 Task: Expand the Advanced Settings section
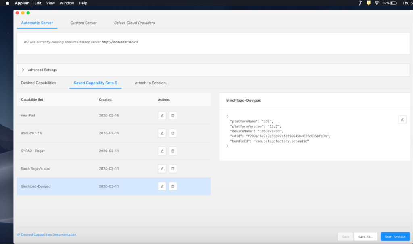tap(213, 70)
